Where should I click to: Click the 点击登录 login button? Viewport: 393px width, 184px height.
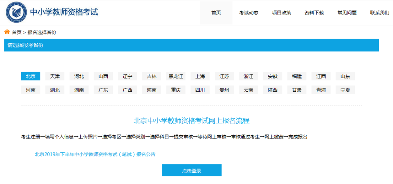[192, 170]
